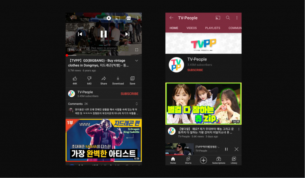
Task: Subscribe to TV-People below the video
Action: coord(129,94)
